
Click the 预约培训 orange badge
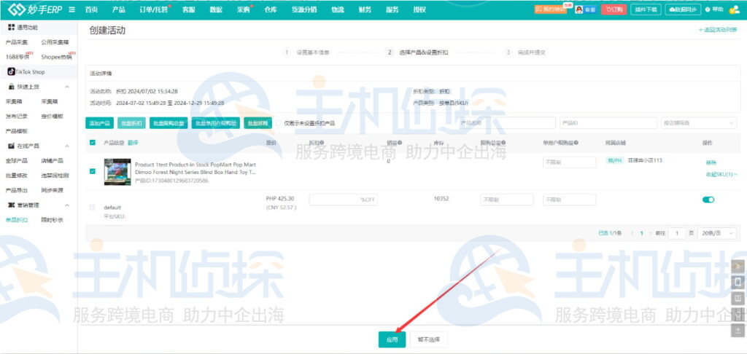(x=551, y=9)
